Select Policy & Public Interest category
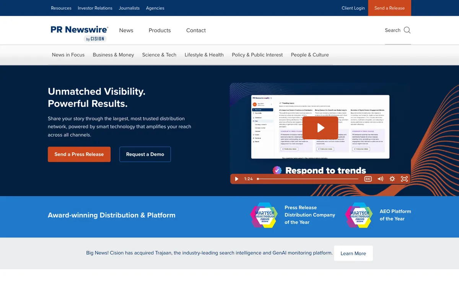Viewport: 459px width, 287px height. pos(257,55)
